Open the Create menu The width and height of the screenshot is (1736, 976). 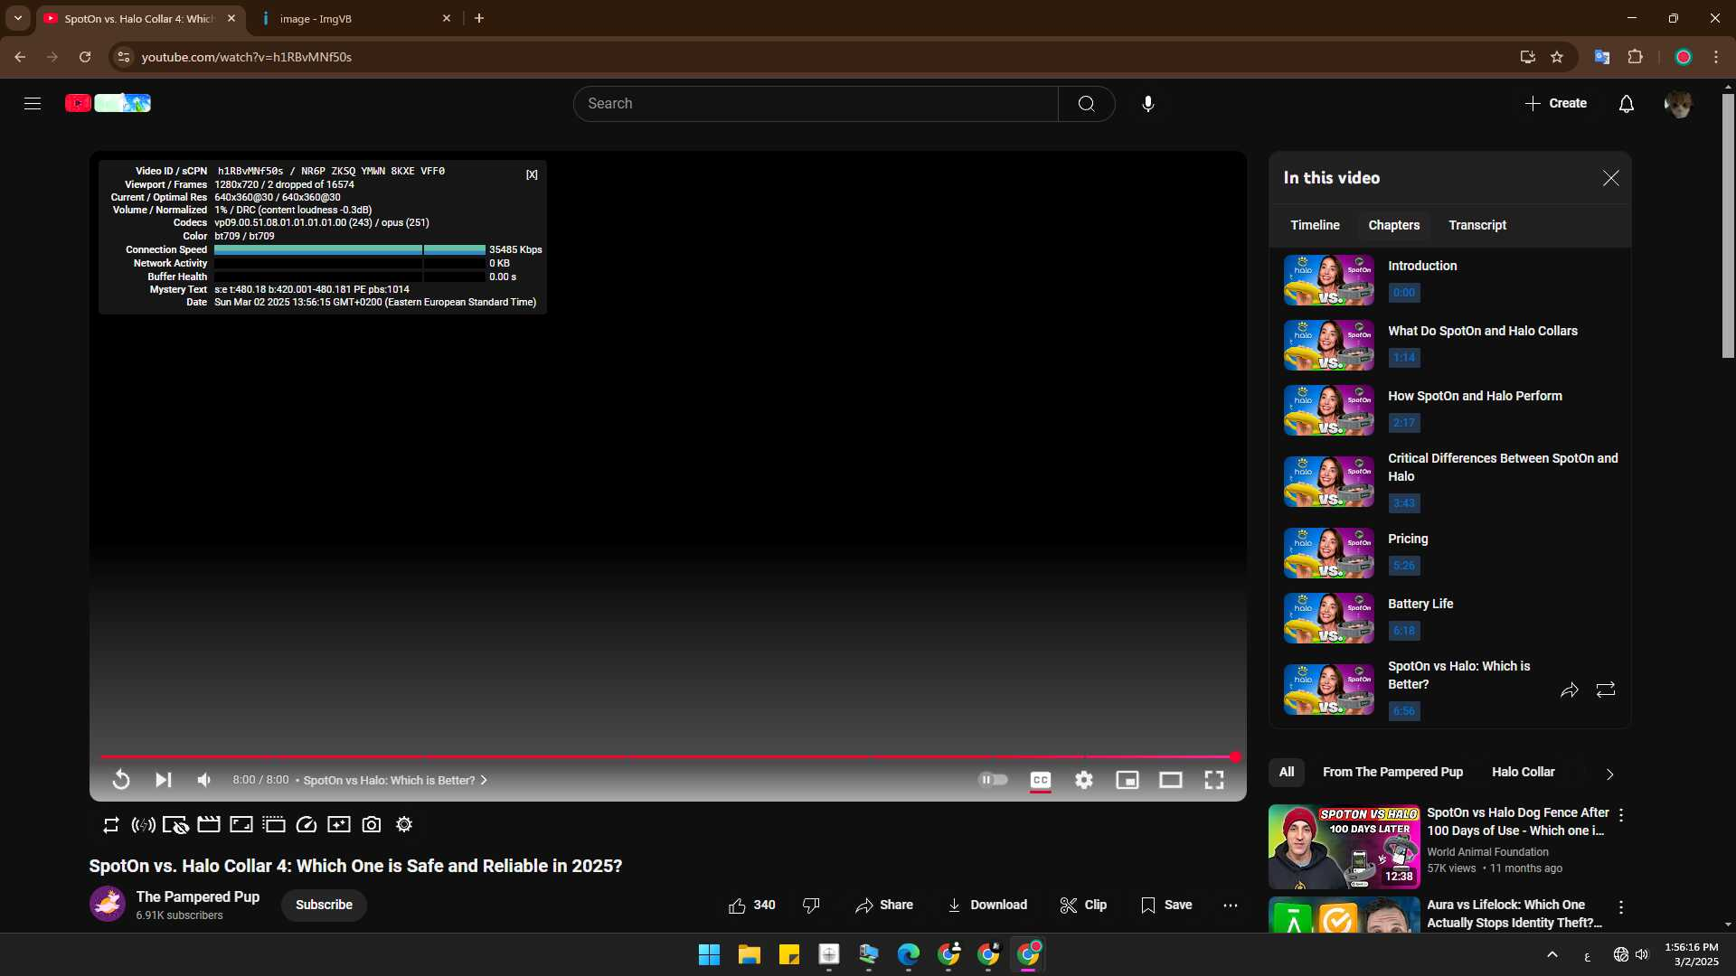click(1556, 103)
